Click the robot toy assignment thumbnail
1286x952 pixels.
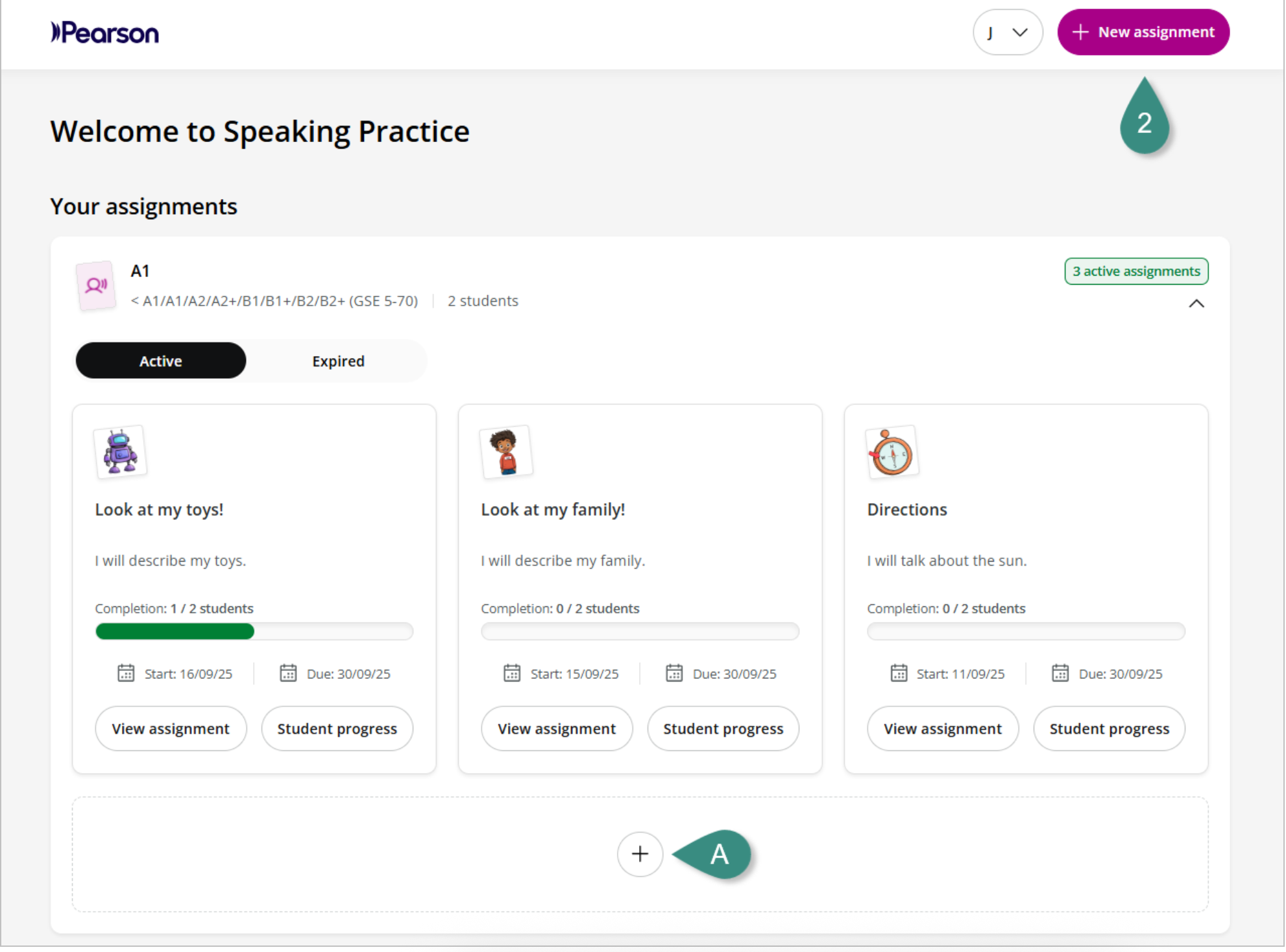point(121,452)
